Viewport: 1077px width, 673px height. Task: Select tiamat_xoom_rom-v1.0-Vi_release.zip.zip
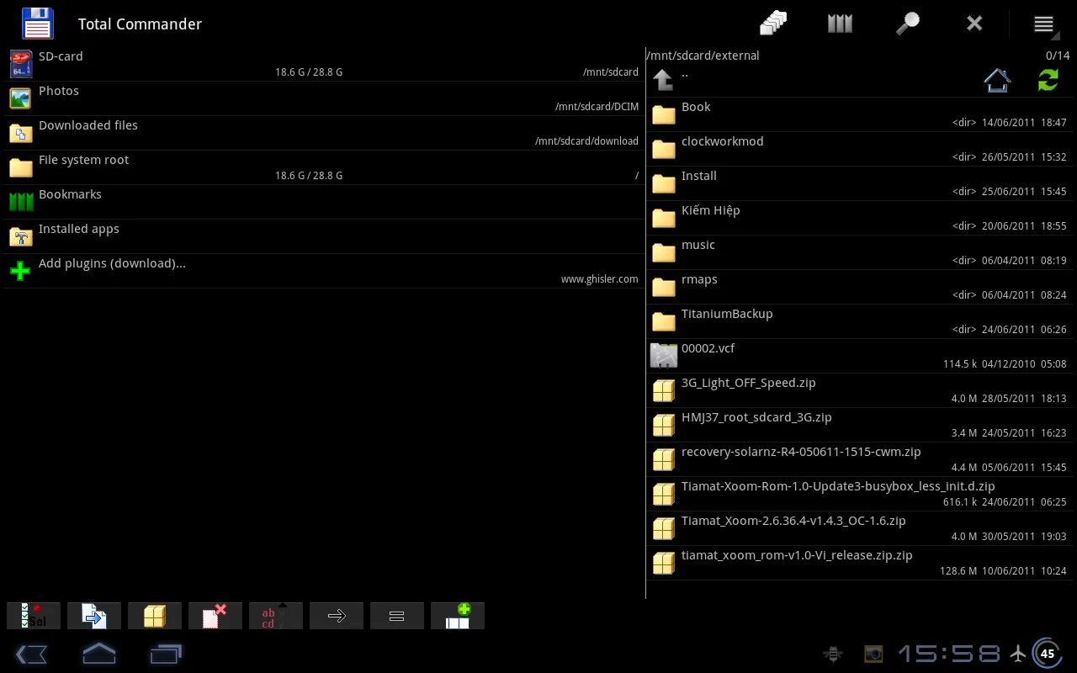pos(858,563)
